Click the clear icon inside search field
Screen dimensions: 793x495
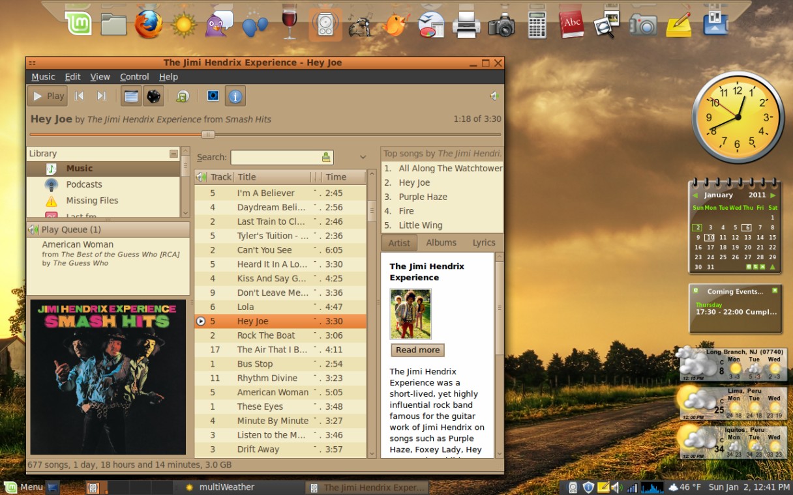[326, 157]
